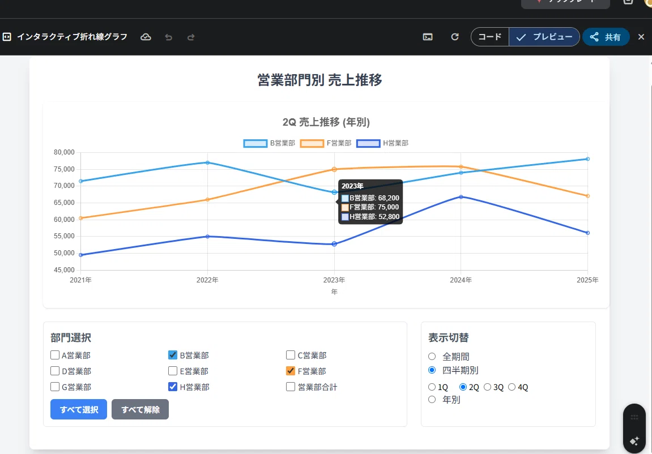Click the cloud save status icon
652x454 pixels.
pyautogui.click(x=146, y=37)
